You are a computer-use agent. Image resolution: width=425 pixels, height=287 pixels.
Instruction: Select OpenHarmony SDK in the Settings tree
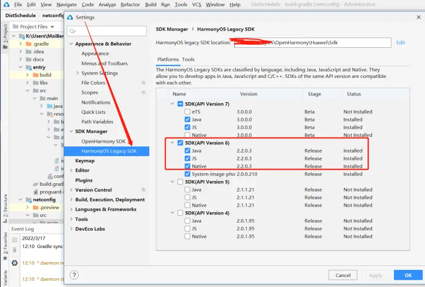(103, 142)
